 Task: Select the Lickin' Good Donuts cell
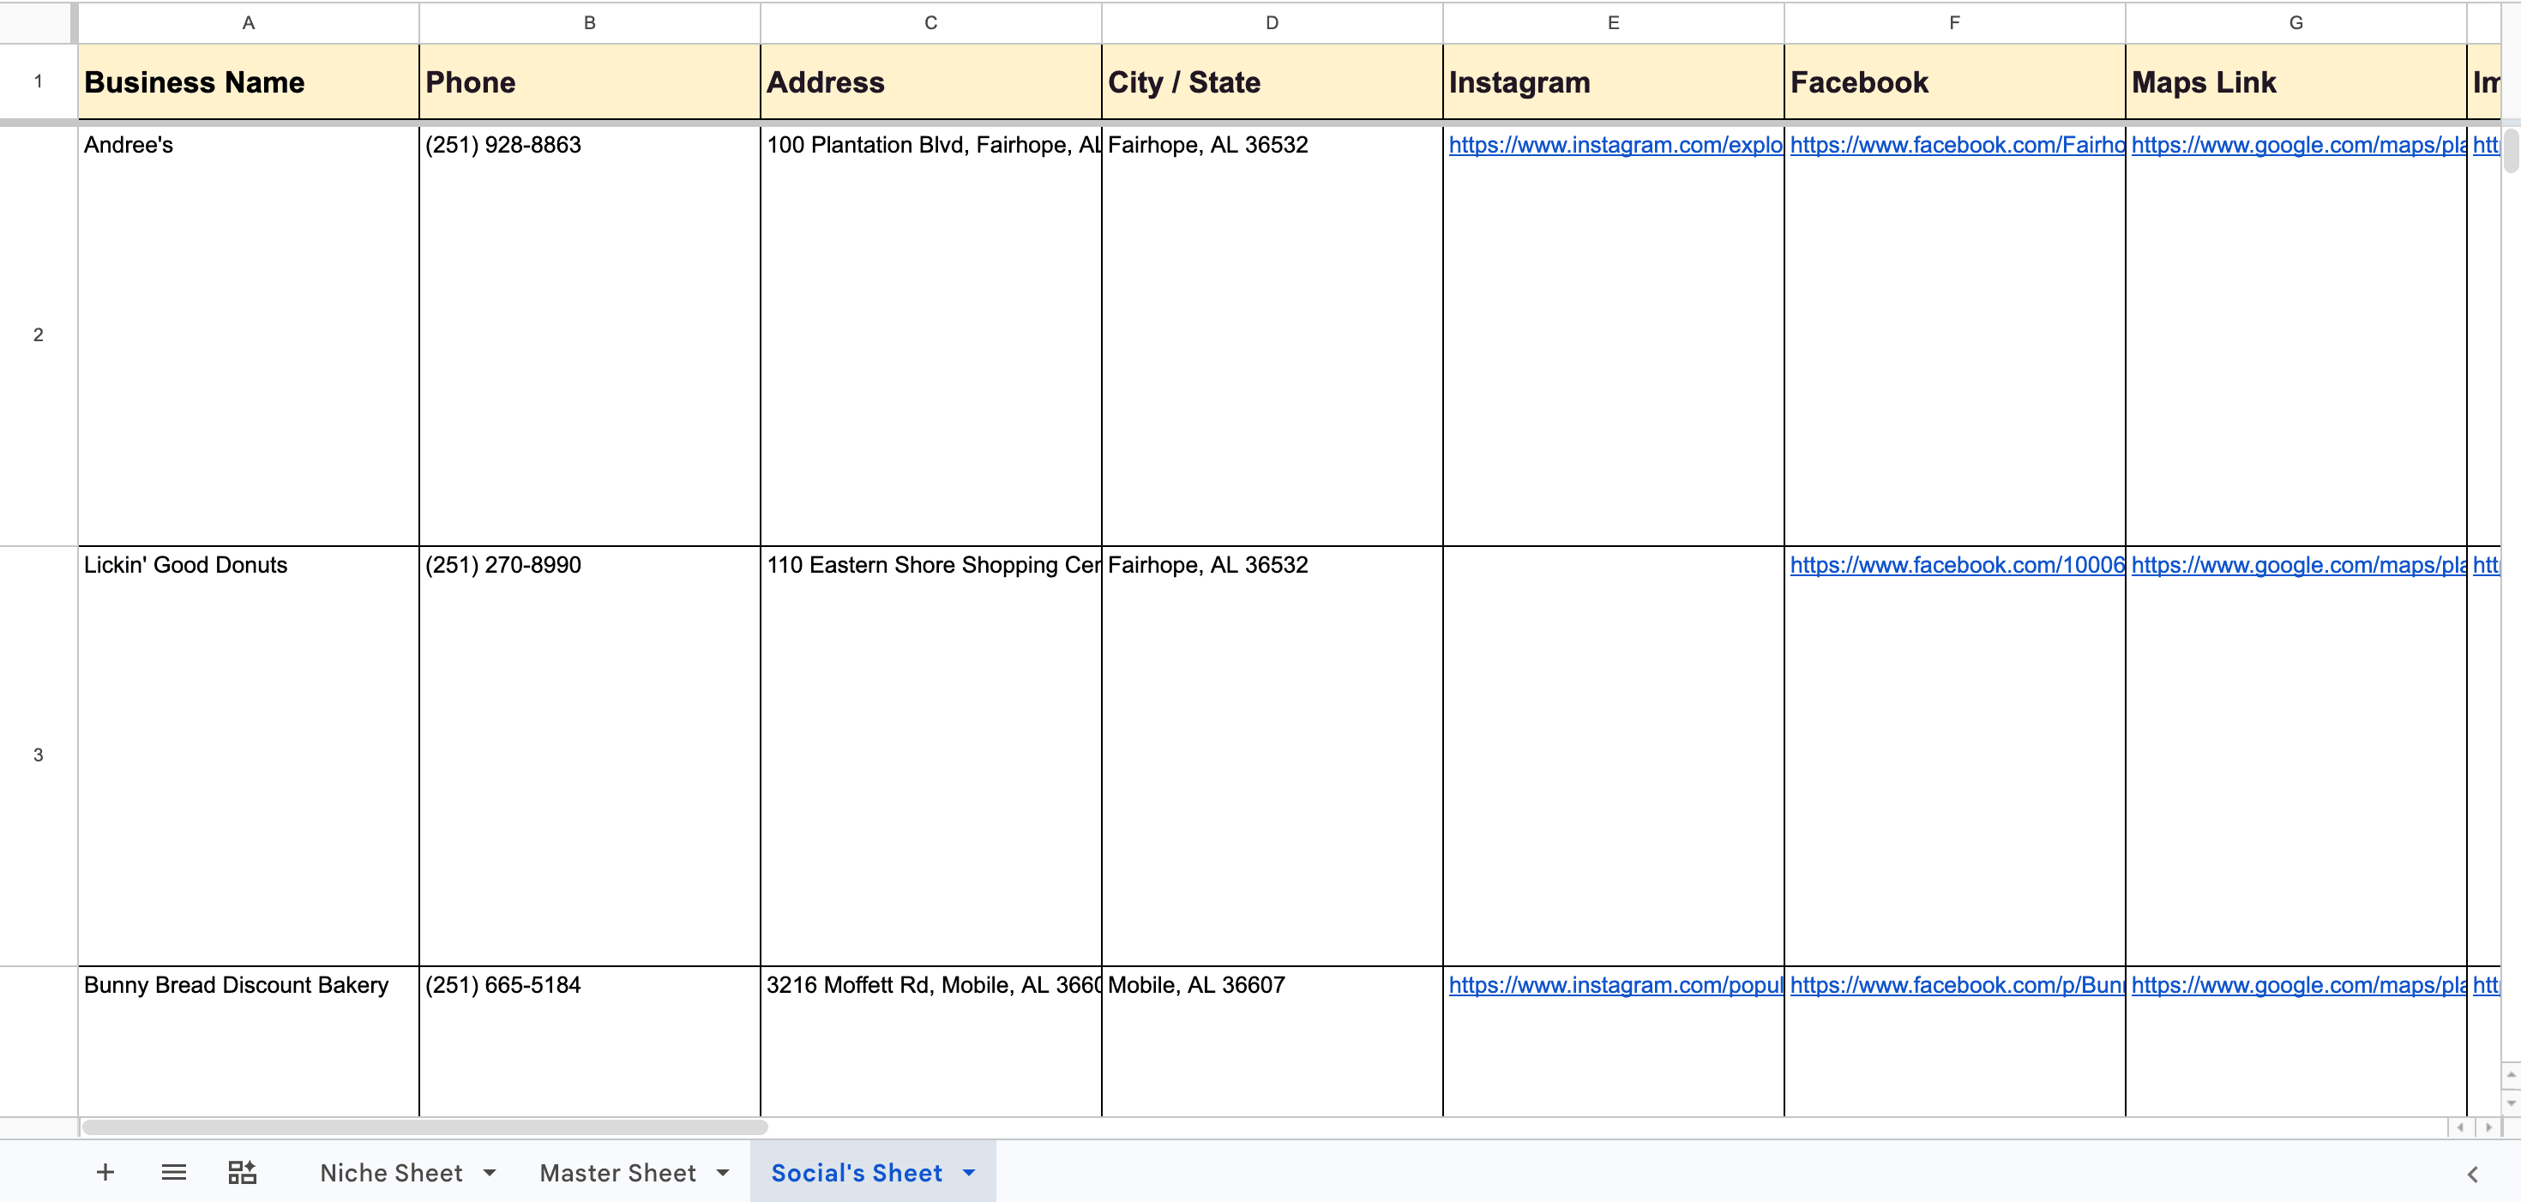pyautogui.click(x=249, y=755)
